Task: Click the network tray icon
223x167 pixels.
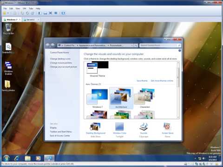Action: [x=200, y=159]
